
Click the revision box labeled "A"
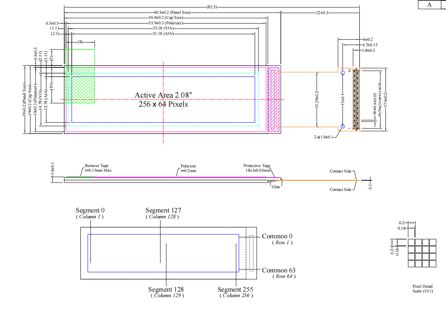click(430, 5)
